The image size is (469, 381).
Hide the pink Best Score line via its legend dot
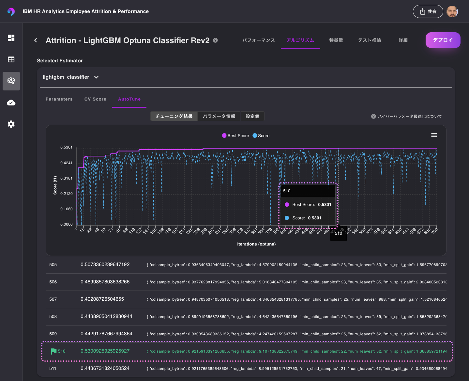click(x=224, y=135)
